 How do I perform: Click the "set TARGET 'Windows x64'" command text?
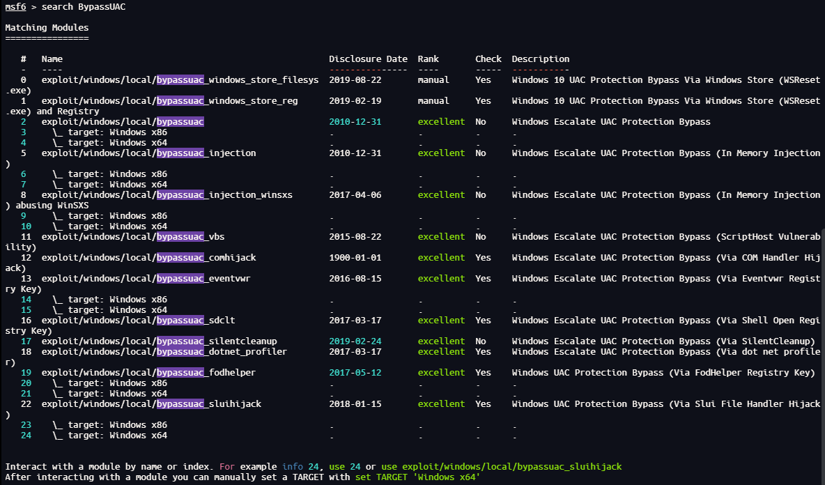tap(417, 477)
